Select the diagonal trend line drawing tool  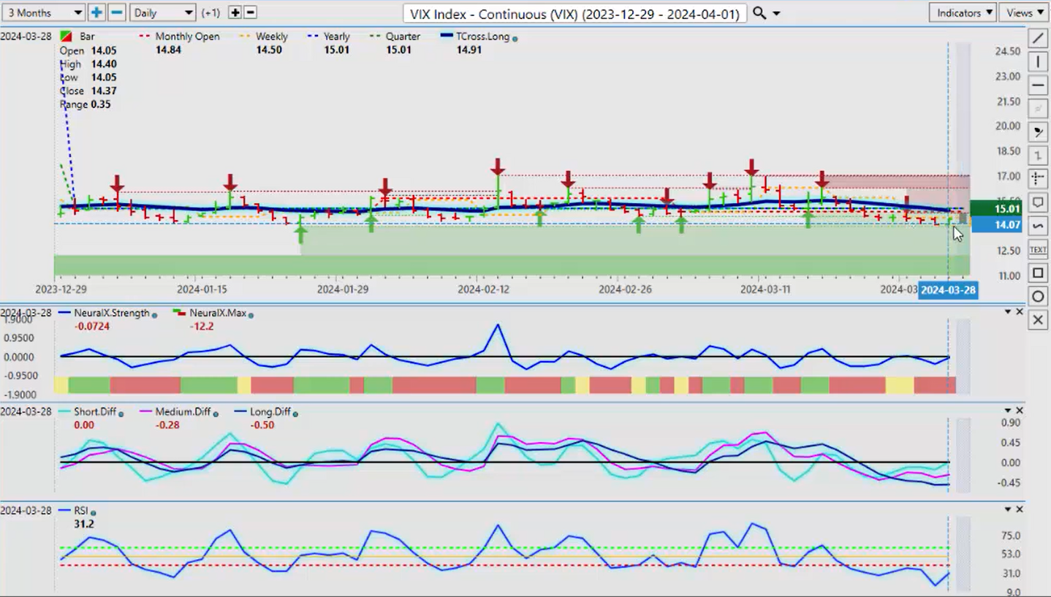tap(1038, 38)
